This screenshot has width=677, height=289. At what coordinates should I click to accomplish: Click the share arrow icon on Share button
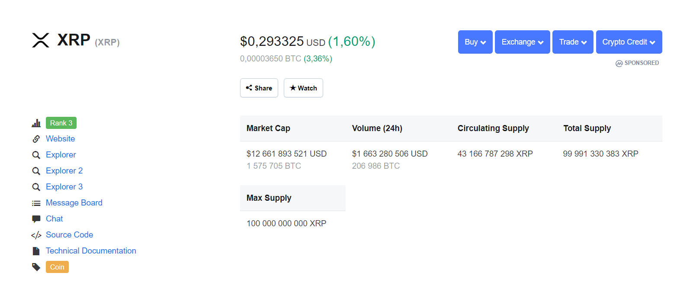(x=250, y=87)
